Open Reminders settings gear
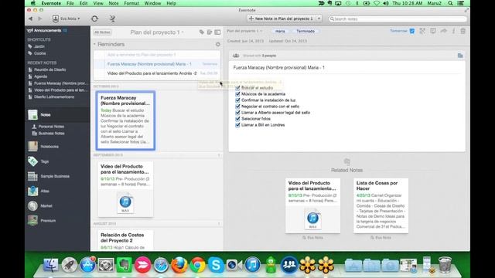The image size is (495, 278). tap(218, 45)
